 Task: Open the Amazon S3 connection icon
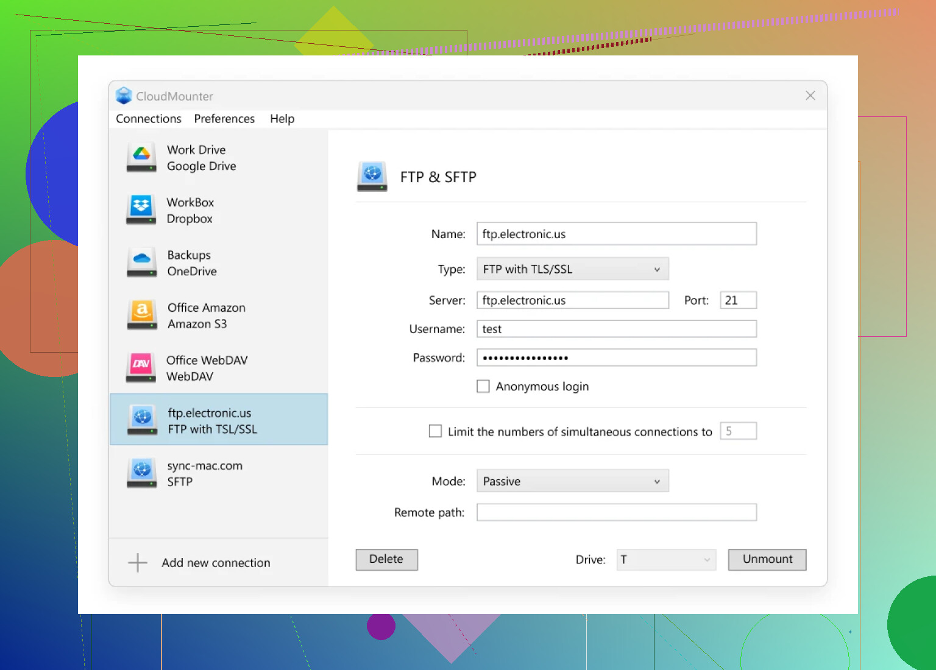tap(141, 316)
